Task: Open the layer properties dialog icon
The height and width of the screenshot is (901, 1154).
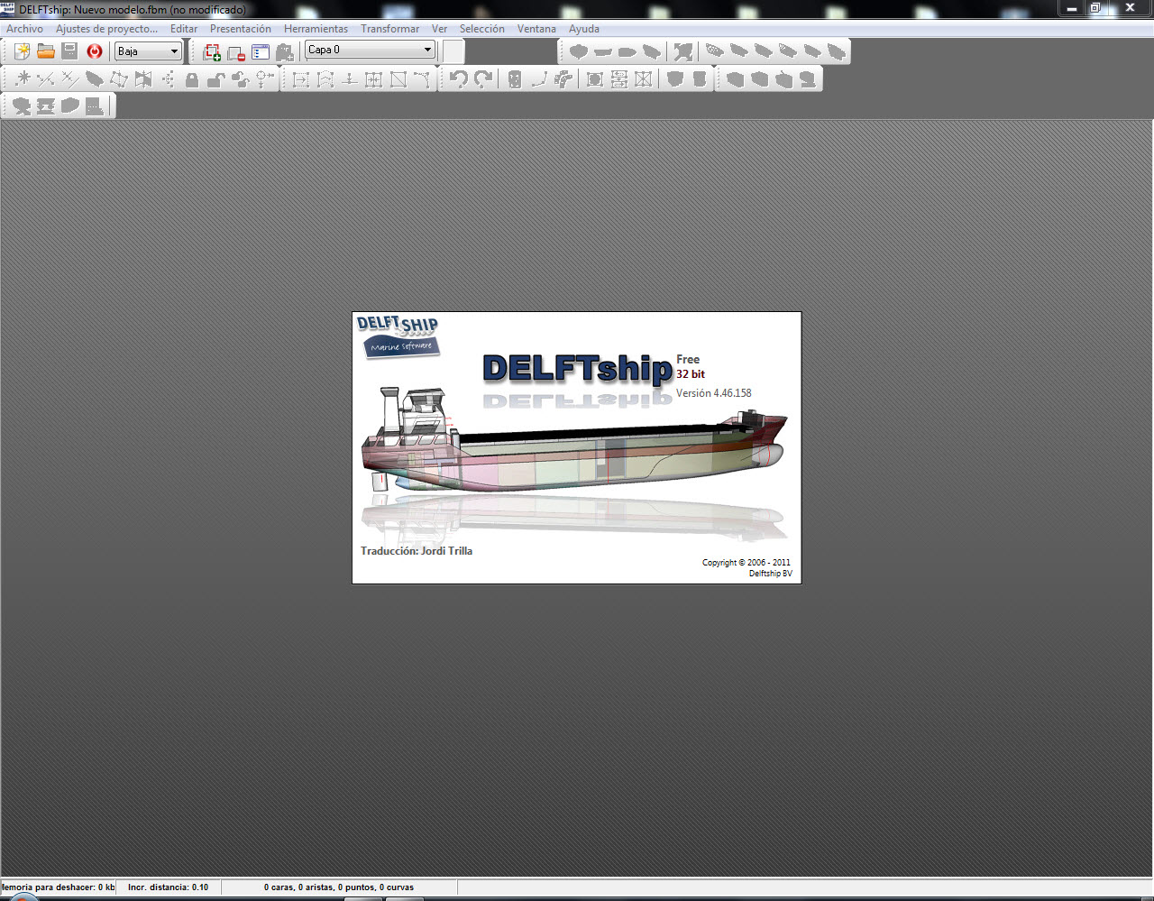Action: point(261,52)
